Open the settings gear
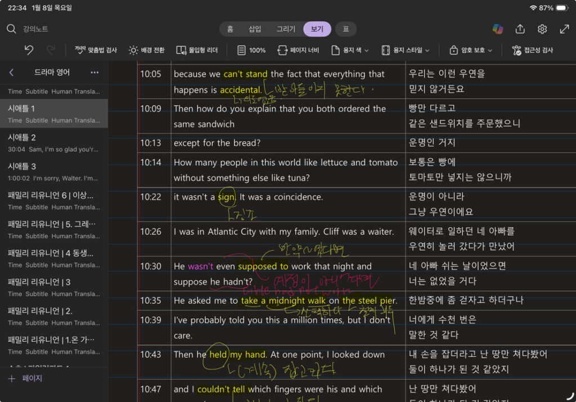This screenshot has width=576, height=402. click(x=541, y=30)
